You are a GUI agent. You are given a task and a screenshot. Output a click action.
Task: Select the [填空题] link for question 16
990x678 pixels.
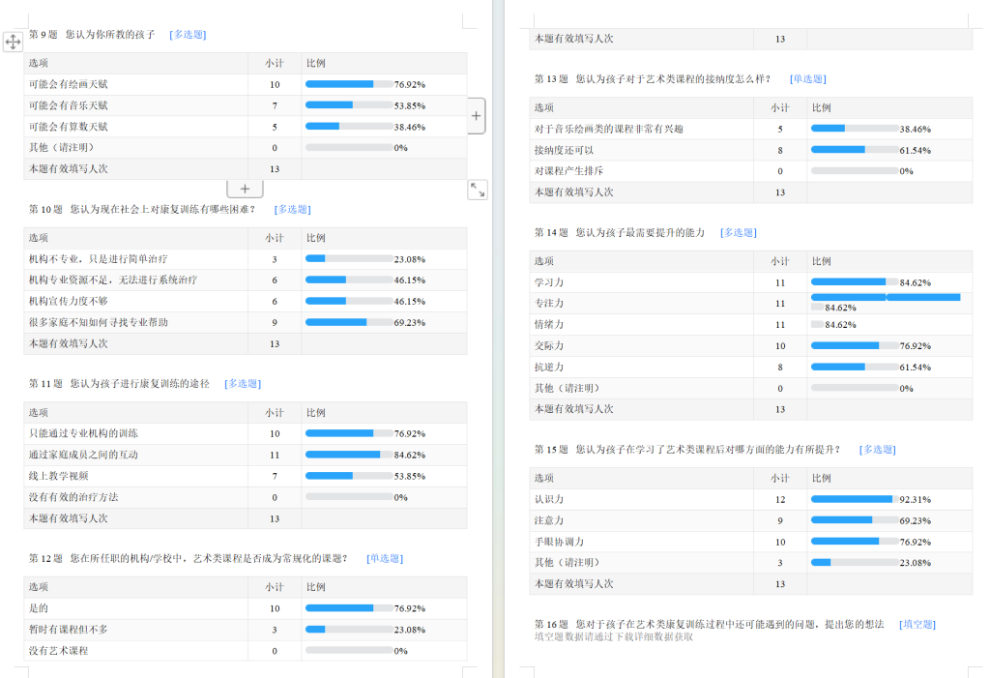[917, 625]
